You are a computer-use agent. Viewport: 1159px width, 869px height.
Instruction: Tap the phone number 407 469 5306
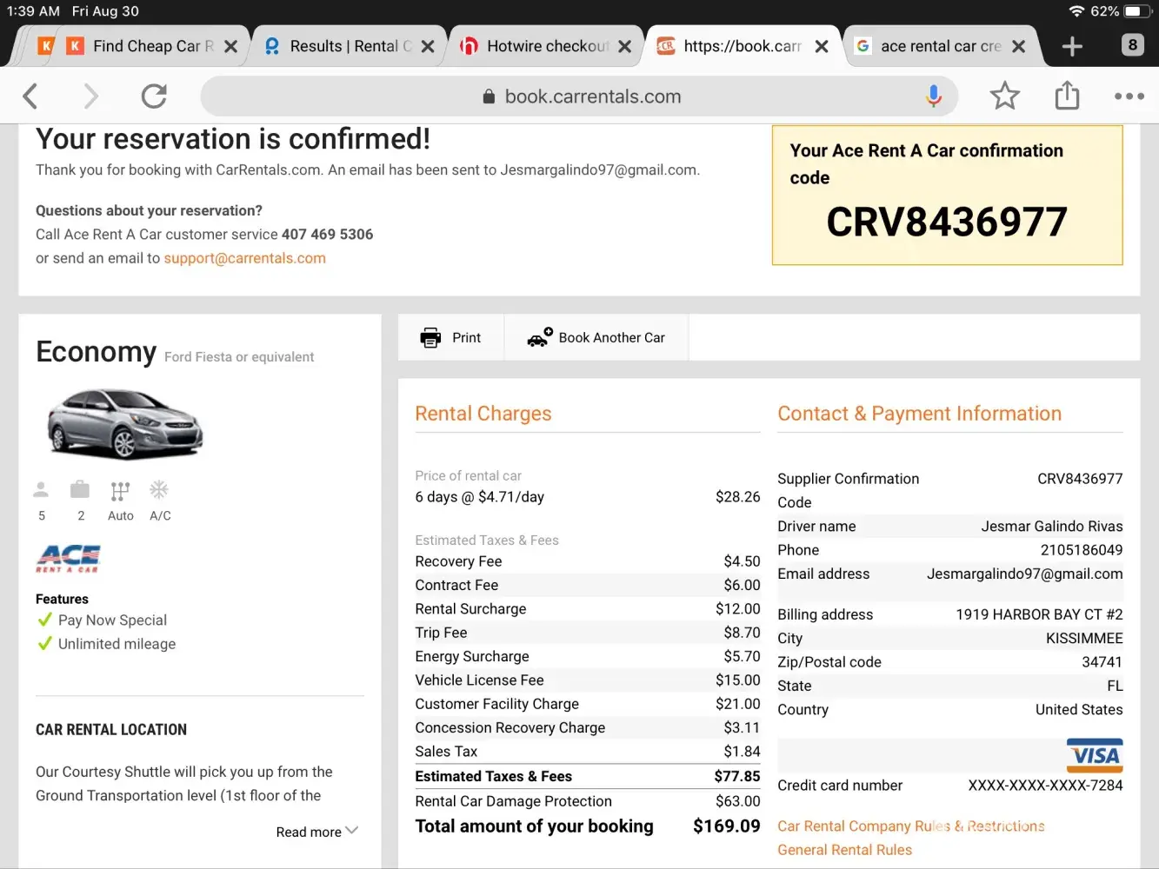click(x=327, y=235)
